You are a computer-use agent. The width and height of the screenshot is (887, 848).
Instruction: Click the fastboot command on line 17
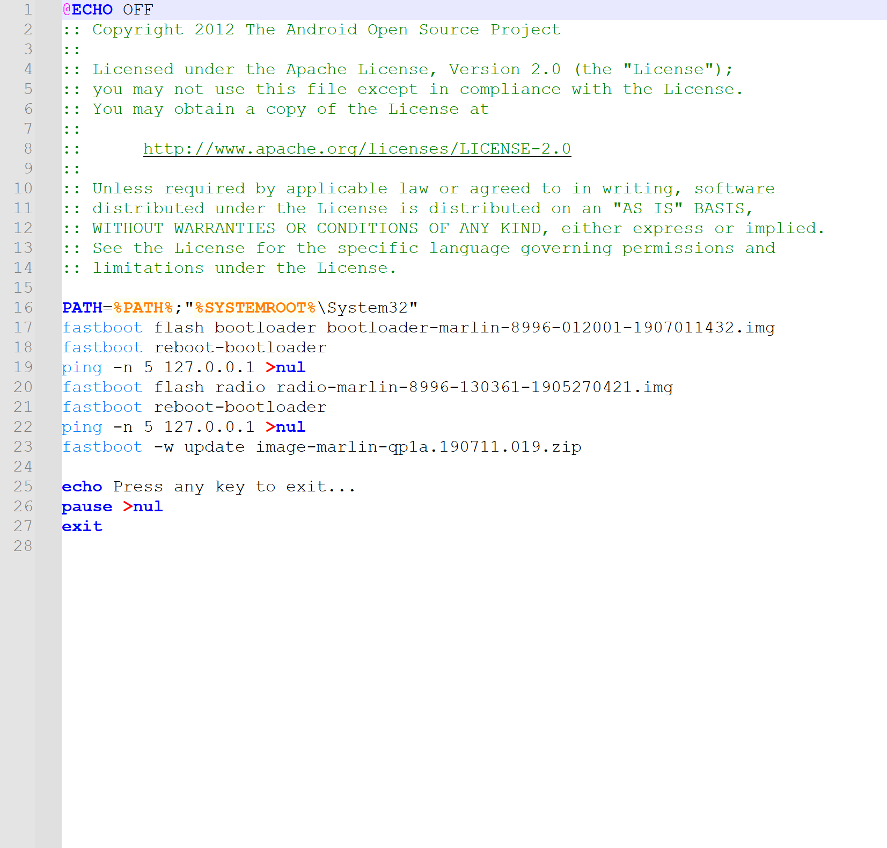(x=102, y=328)
